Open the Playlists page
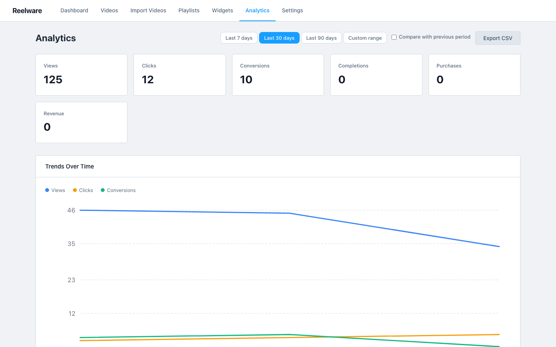The image size is (556, 347). click(x=189, y=10)
